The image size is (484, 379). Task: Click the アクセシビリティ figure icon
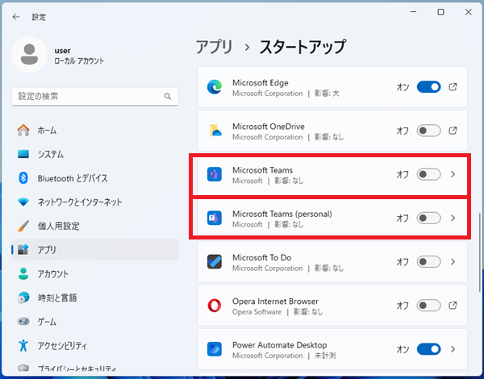tap(23, 345)
